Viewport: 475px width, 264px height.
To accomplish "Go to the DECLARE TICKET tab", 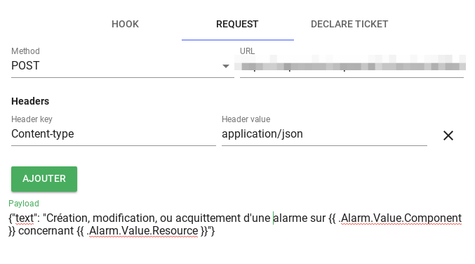I will click(349, 24).
